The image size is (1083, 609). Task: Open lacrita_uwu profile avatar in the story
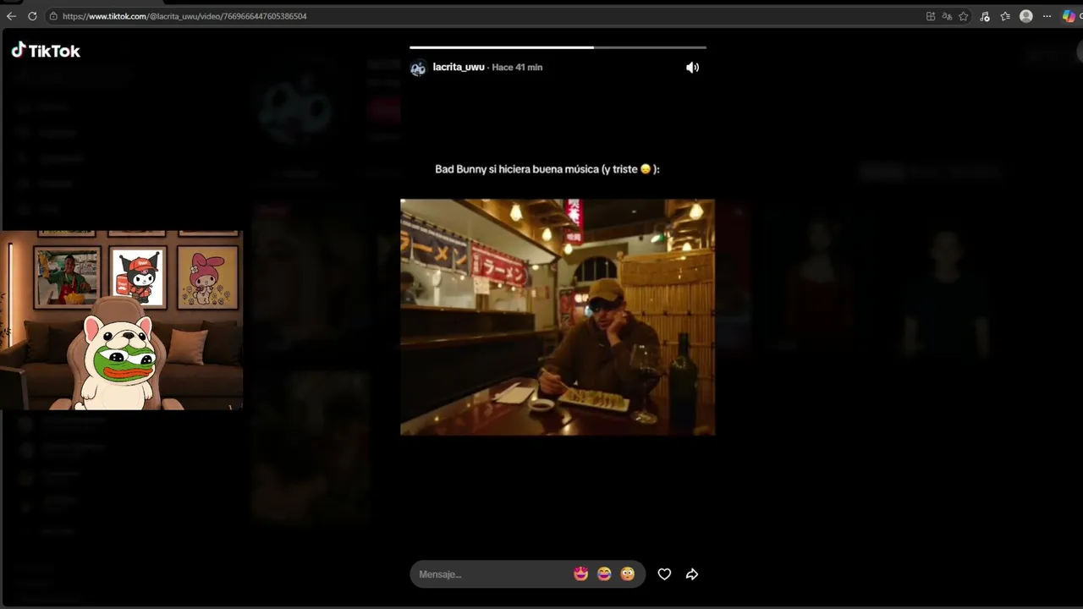coord(418,68)
